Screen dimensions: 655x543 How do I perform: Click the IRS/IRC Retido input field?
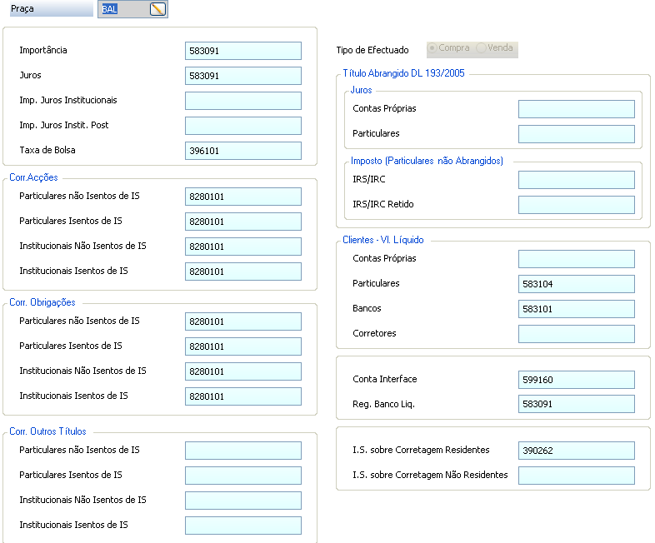click(577, 205)
